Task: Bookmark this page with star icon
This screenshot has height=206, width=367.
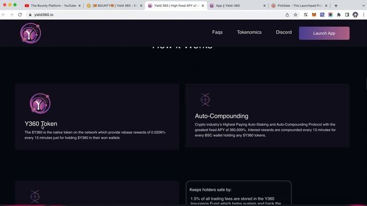Action: point(295,15)
